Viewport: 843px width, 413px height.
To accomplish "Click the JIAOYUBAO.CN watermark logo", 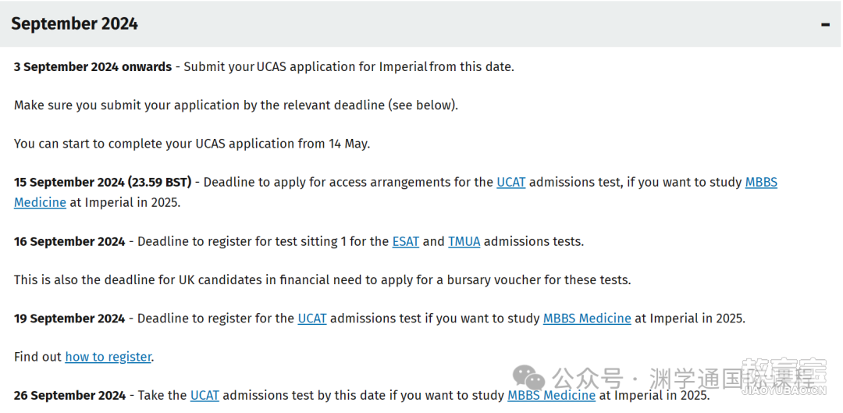I will pyautogui.click(x=784, y=378).
